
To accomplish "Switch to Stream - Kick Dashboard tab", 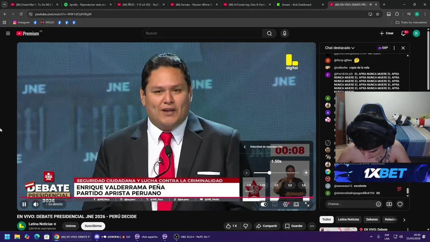I will coord(300,5).
